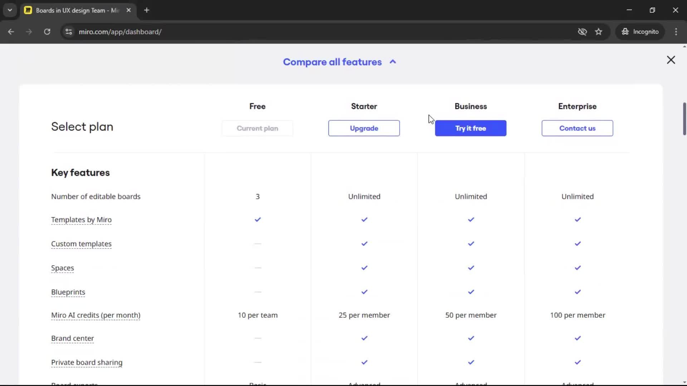Click the Private board sharing label
The height and width of the screenshot is (386, 687).
pyautogui.click(x=87, y=362)
